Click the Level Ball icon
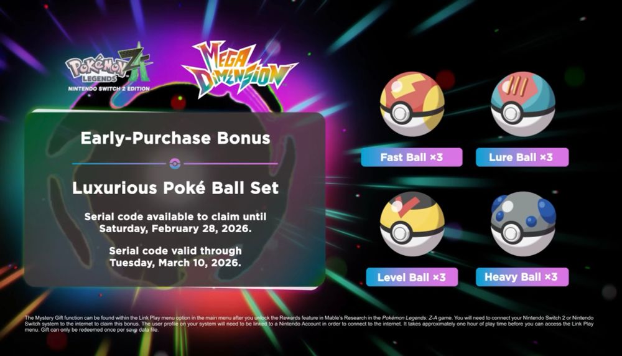Image resolution: width=622 pixels, height=356 pixels. (412, 224)
